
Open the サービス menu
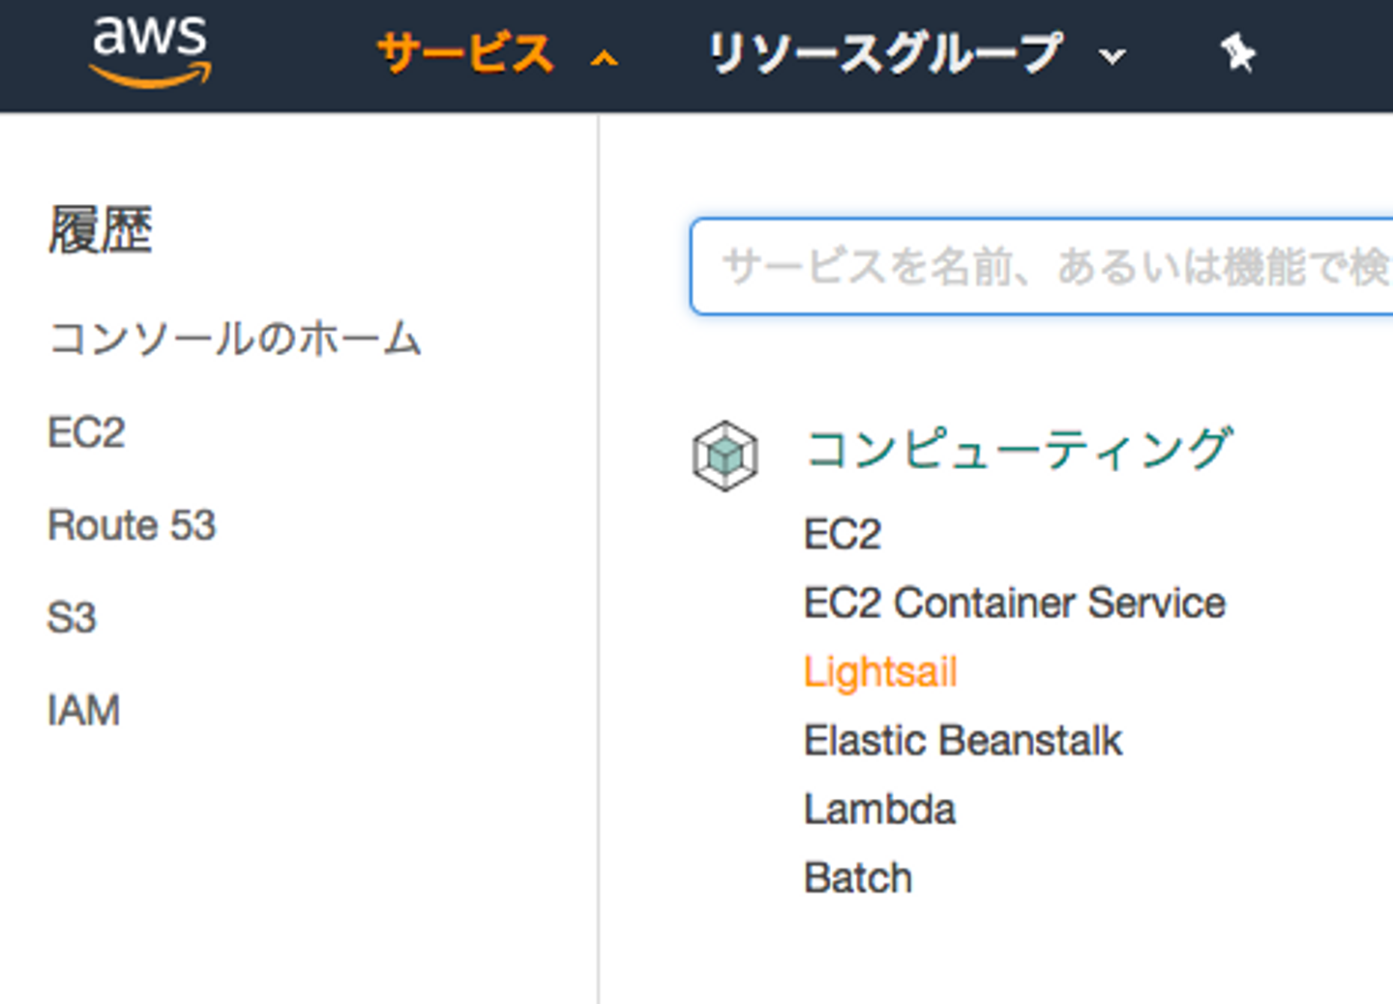[x=464, y=53]
